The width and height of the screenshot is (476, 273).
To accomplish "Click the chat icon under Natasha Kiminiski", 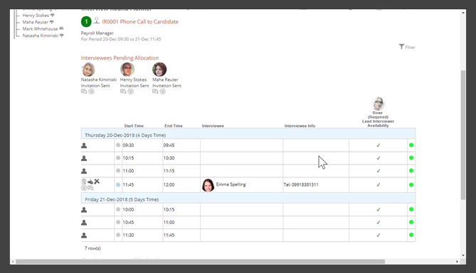I will pyautogui.click(x=84, y=91).
